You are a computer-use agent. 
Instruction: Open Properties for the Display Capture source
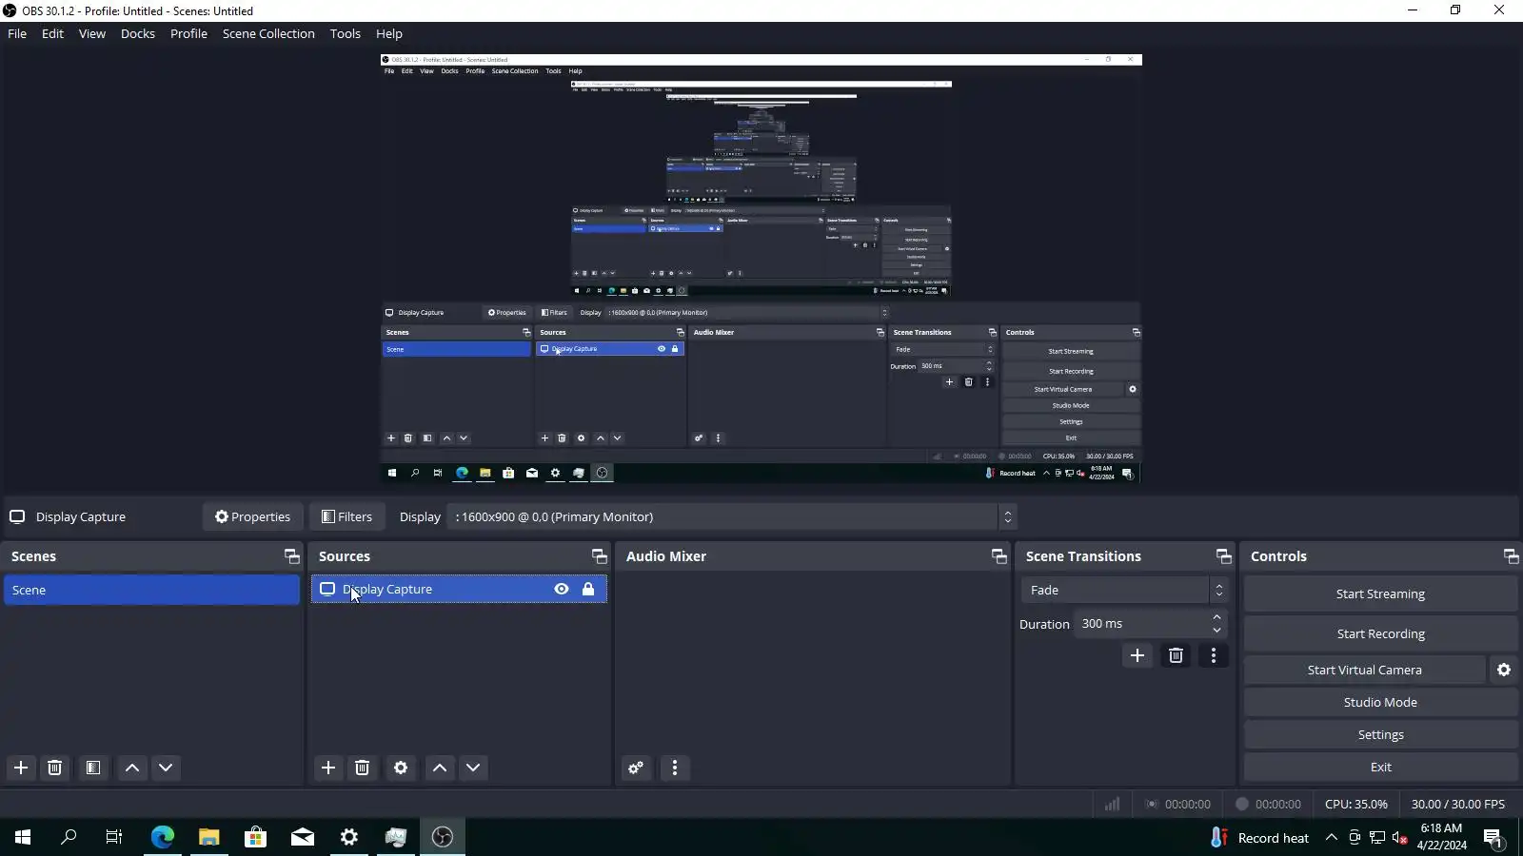(252, 516)
